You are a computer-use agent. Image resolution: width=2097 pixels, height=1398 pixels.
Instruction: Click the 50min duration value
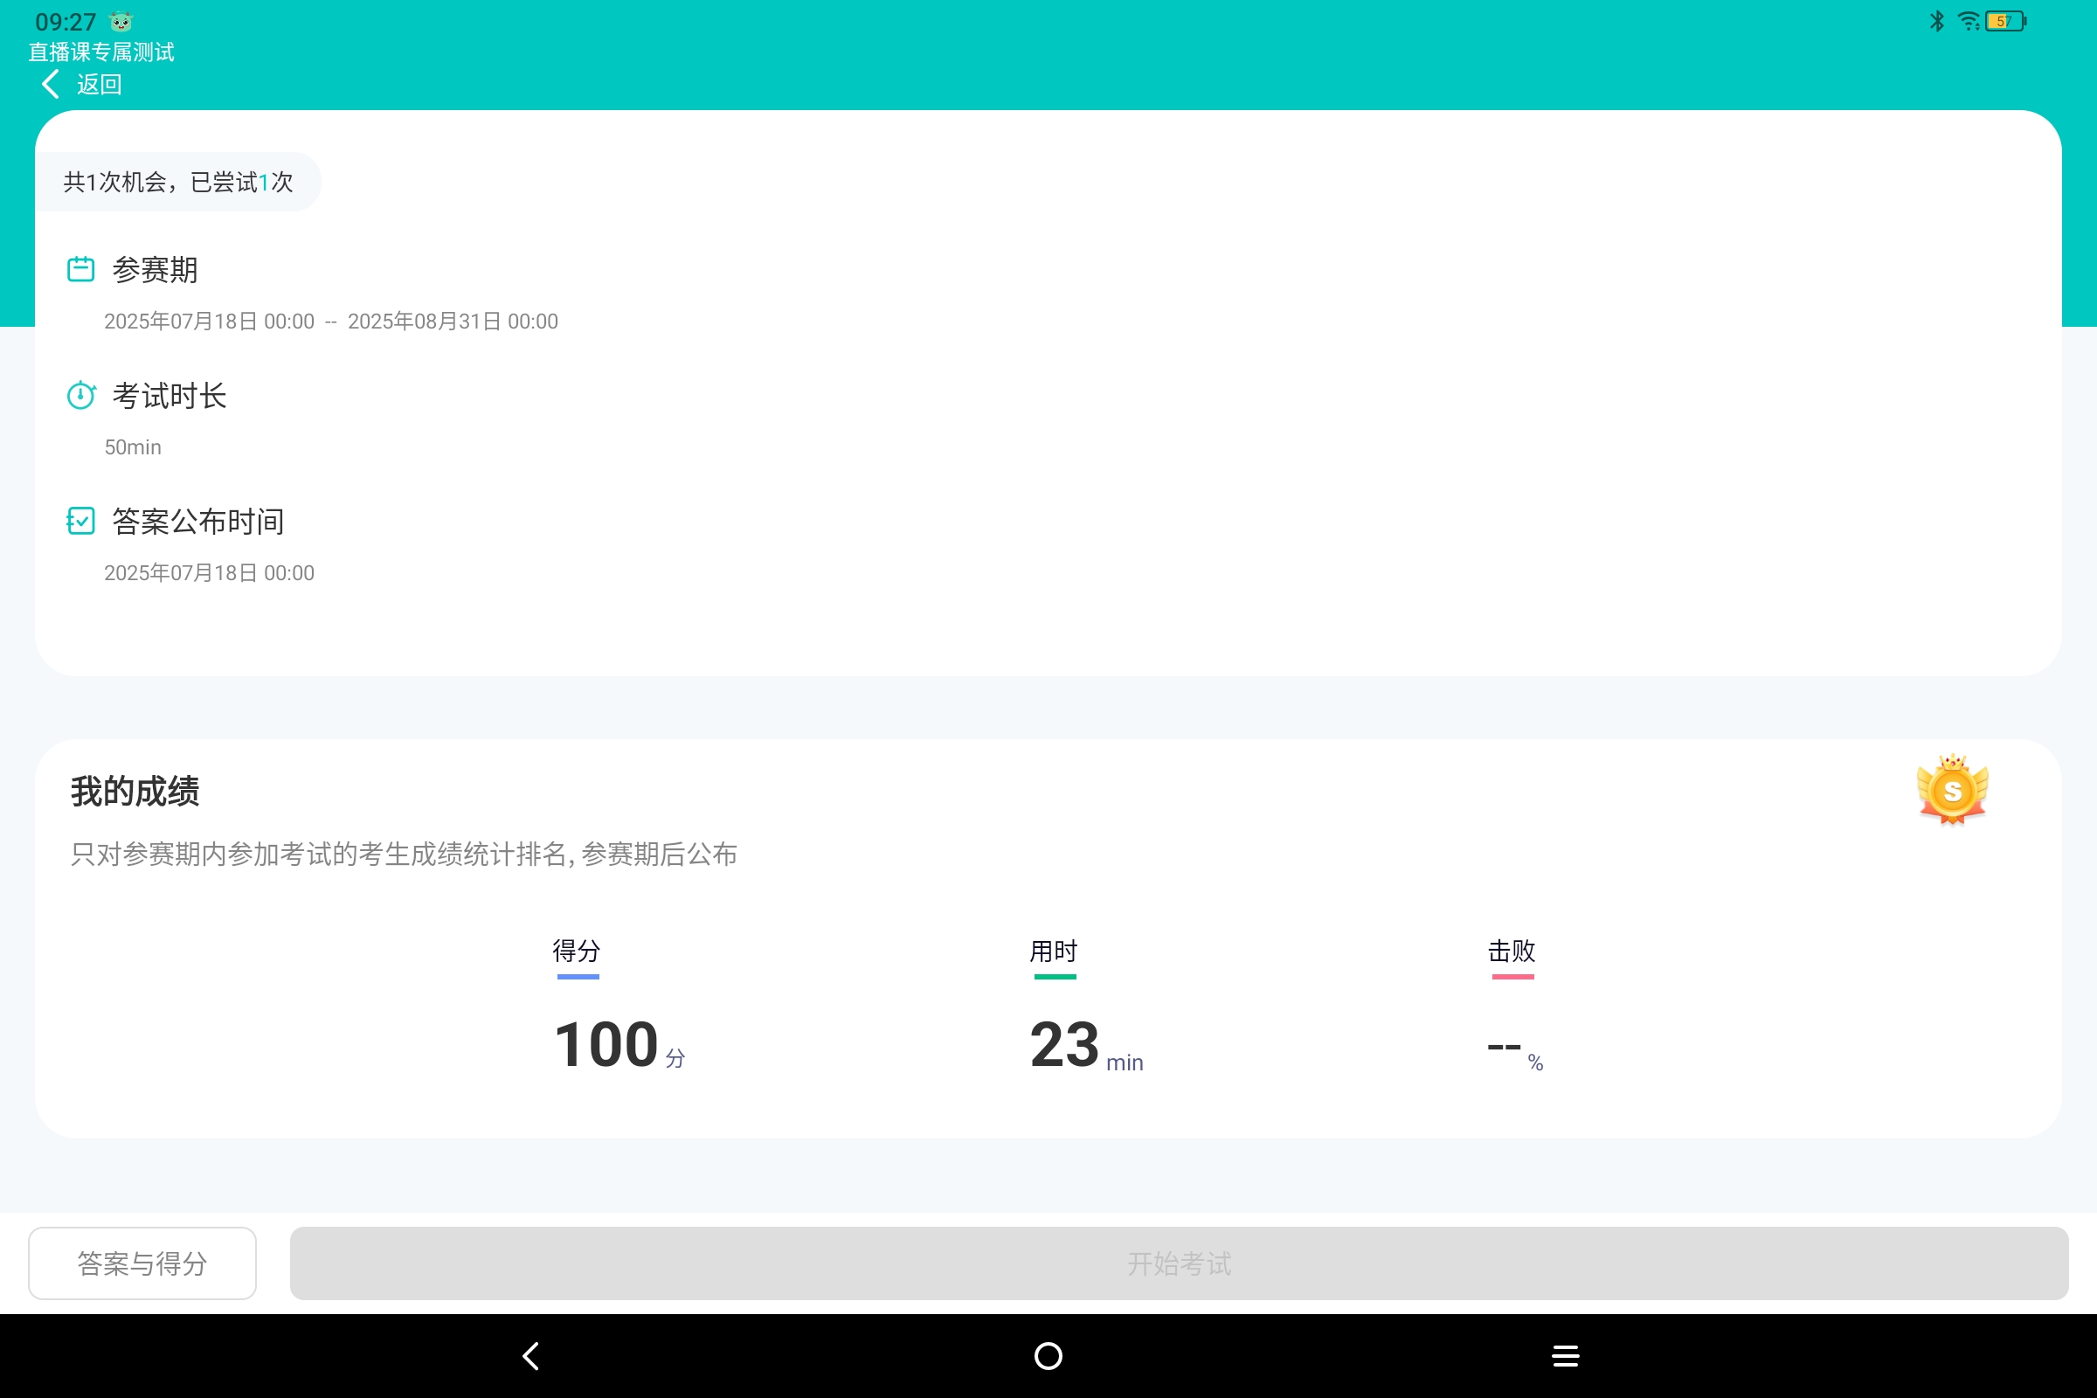(133, 446)
